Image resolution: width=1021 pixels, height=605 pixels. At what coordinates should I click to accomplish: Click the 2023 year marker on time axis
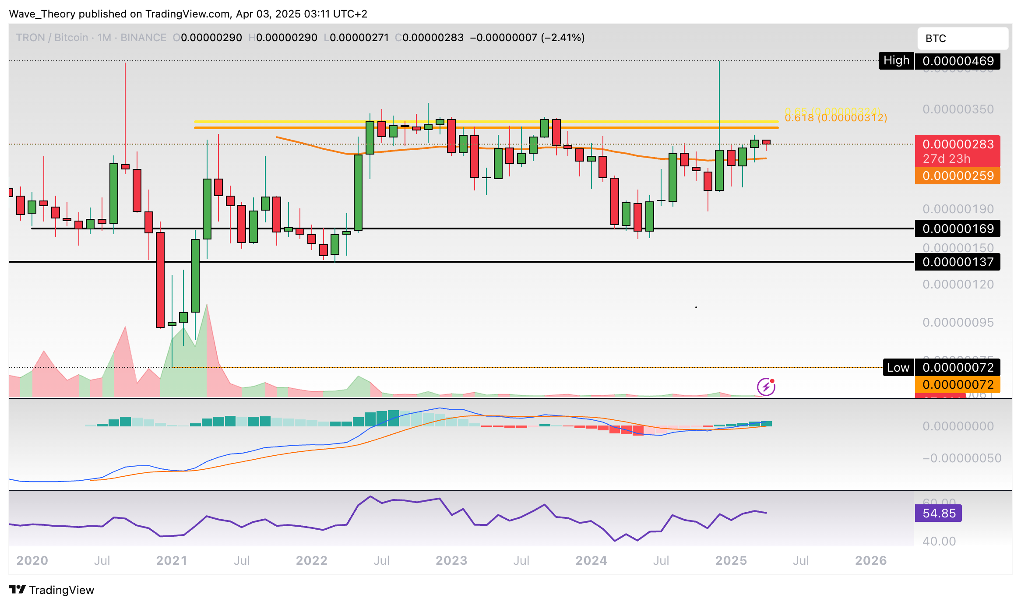[x=451, y=560]
